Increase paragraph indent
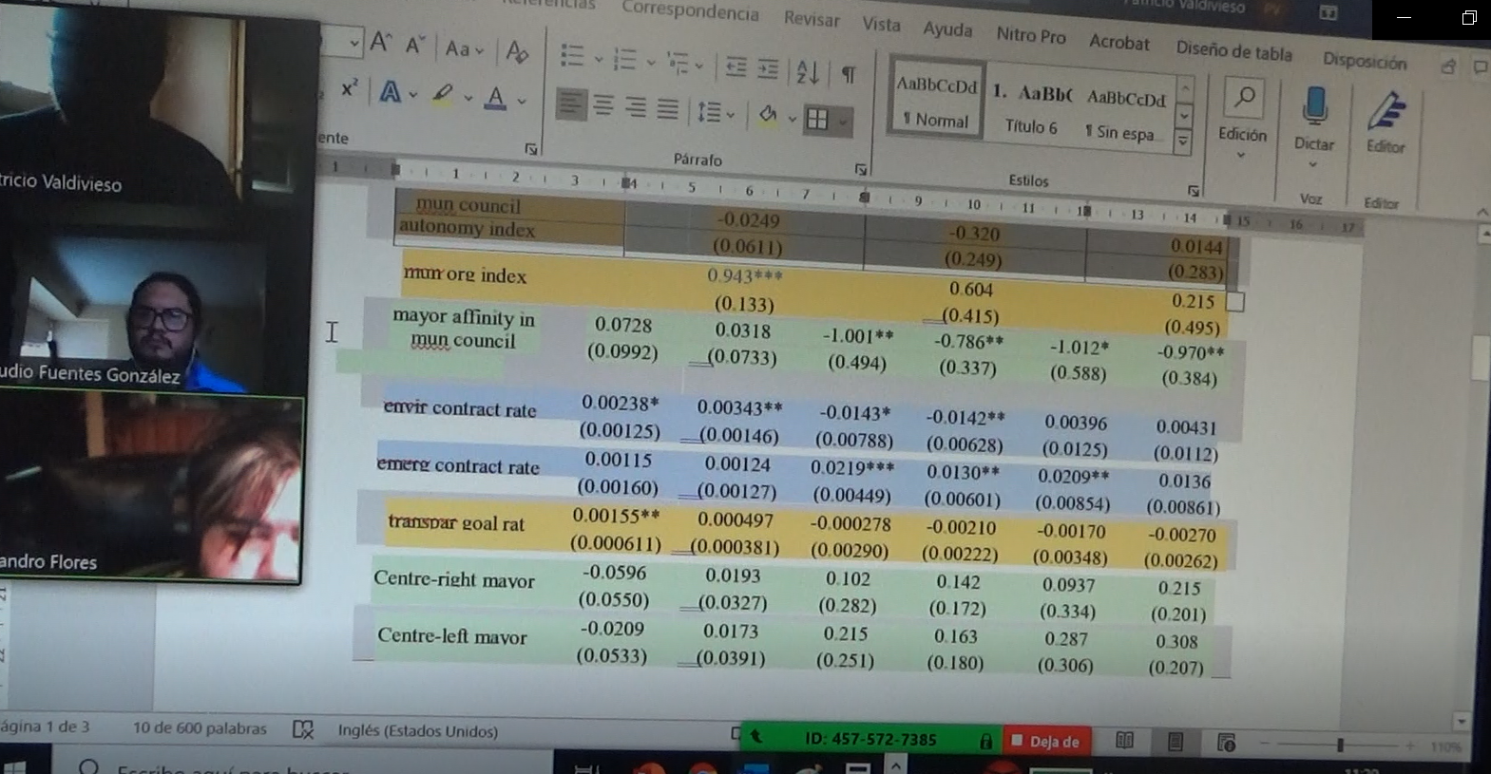1491x774 pixels. click(768, 68)
